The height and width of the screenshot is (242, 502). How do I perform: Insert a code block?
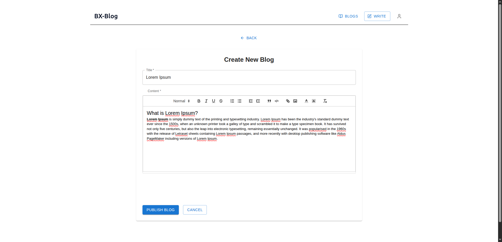click(277, 101)
